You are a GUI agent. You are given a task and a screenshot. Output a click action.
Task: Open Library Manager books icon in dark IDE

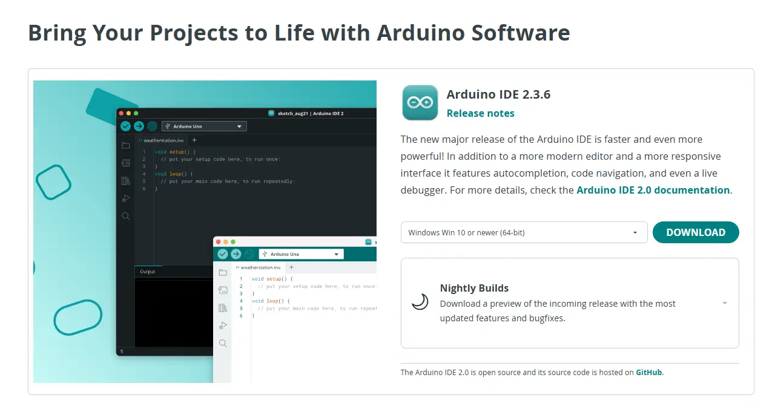[126, 180]
